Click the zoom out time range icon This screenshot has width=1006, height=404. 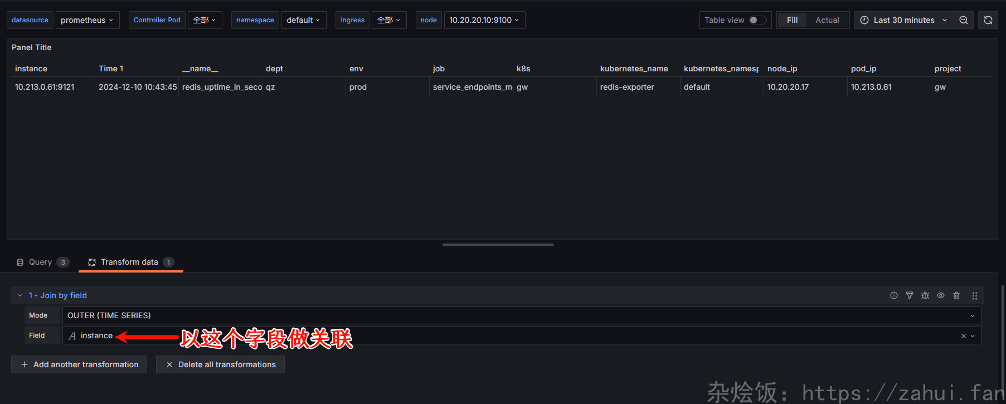click(x=963, y=20)
